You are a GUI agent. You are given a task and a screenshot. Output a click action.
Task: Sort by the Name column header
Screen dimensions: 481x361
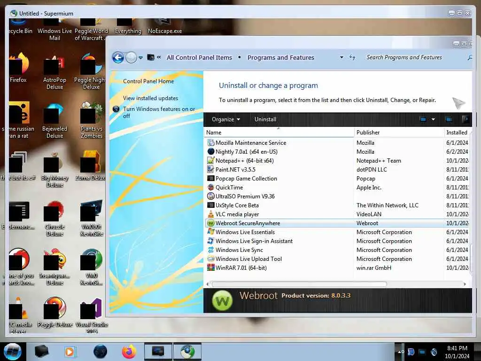tap(279, 132)
